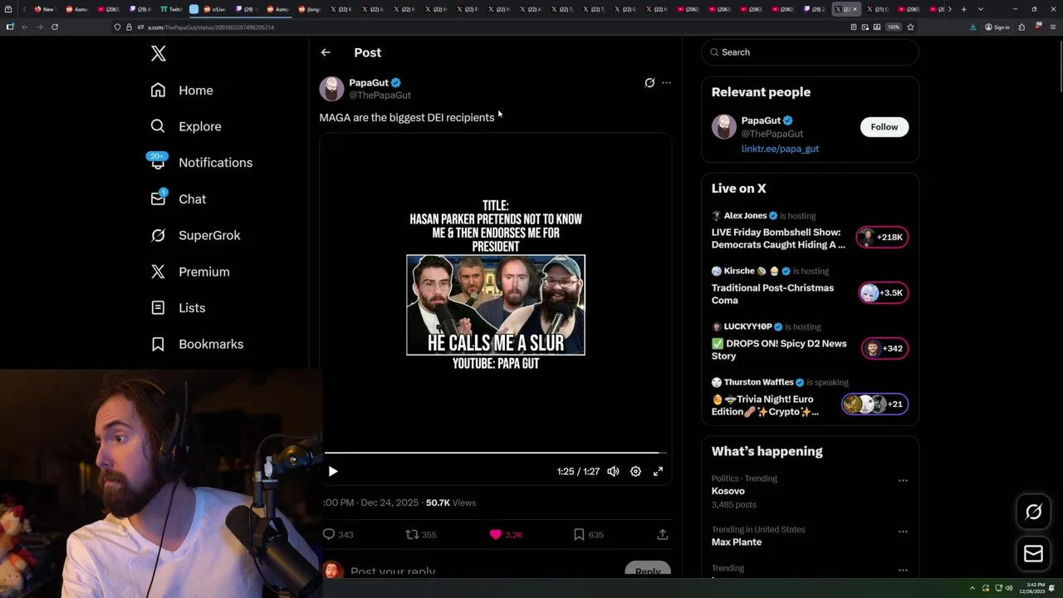Unlike the post with 3.2K likes
1063x598 pixels.
click(506, 535)
